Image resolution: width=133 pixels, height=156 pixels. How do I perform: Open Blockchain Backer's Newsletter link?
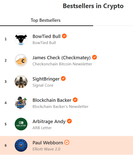[60, 107]
